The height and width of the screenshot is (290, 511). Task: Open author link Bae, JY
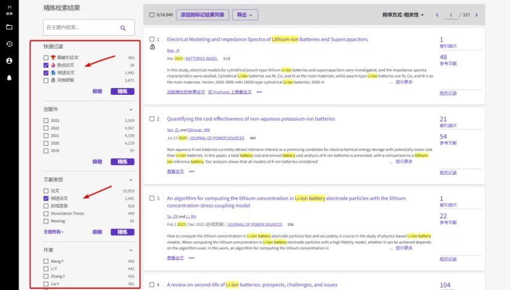(x=173, y=50)
